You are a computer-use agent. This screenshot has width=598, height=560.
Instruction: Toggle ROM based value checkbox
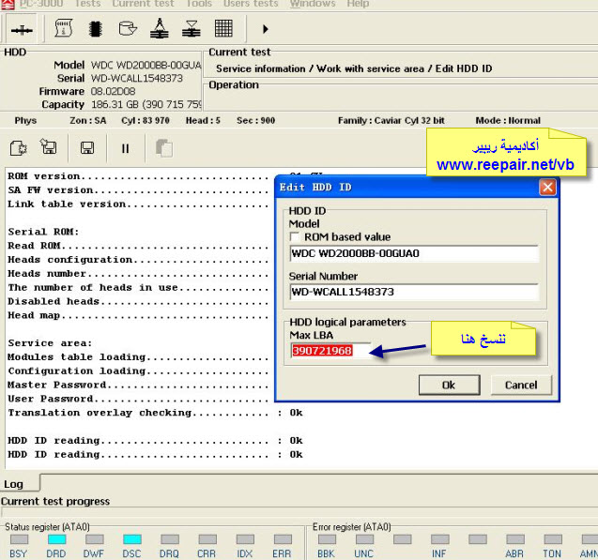click(x=295, y=237)
